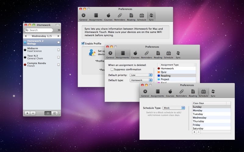Select Compte Rendu French row

42,64
